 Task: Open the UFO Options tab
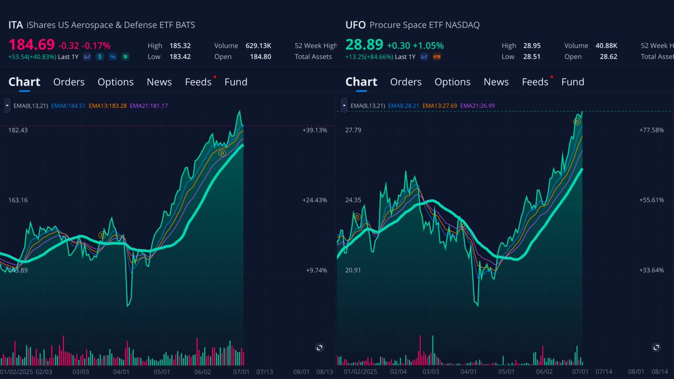coord(453,82)
